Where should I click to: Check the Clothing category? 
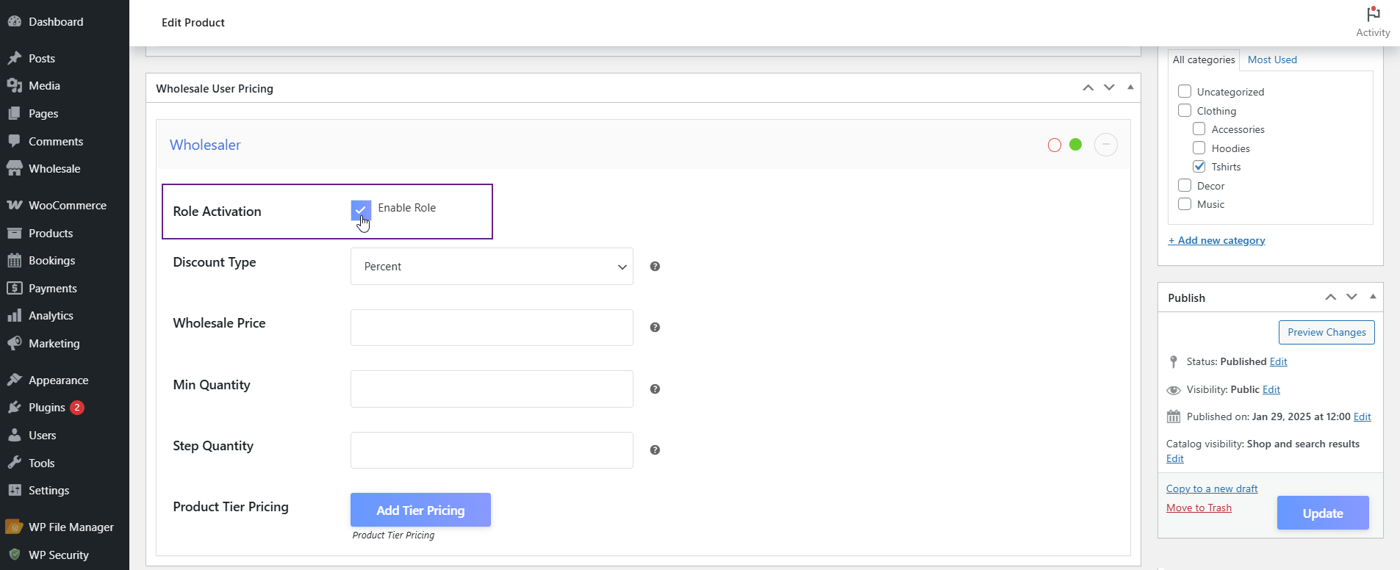(1185, 110)
